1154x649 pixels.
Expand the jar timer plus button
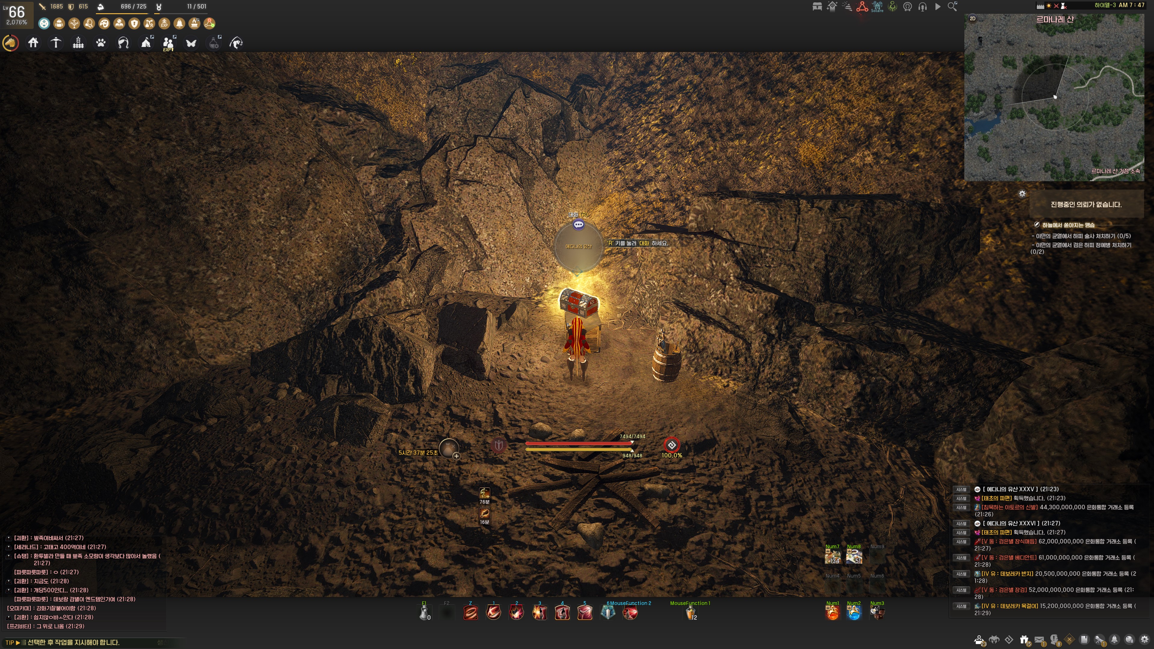pos(456,456)
